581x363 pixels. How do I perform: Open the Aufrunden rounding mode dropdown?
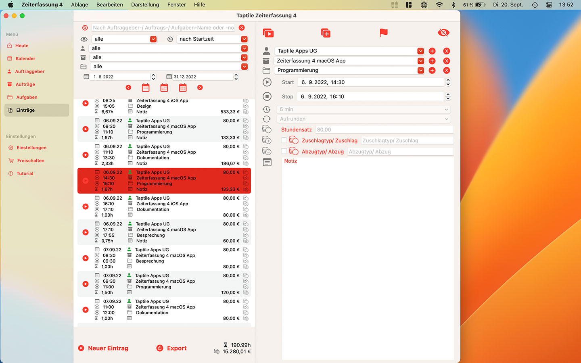pyautogui.click(x=364, y=119)
